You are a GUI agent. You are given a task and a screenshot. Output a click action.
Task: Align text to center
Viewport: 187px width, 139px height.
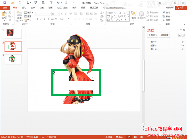79,19
